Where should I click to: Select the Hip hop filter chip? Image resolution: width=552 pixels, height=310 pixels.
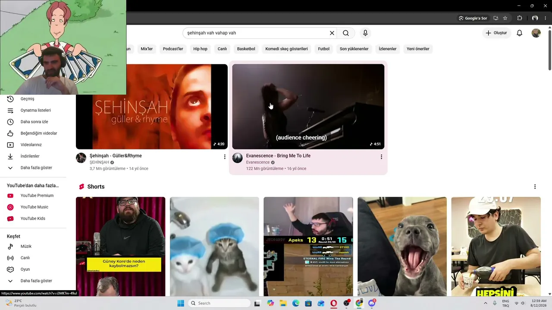tap(200, 49)
